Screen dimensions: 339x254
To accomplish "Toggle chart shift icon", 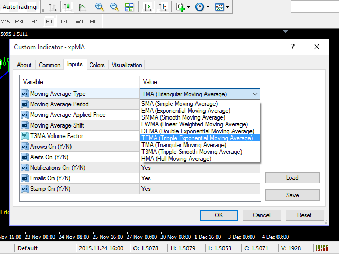I will [x=163, y=7].
